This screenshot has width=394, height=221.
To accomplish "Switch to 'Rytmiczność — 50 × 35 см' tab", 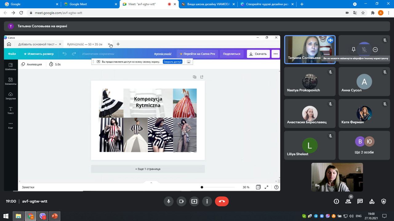I will pos(85,44).
